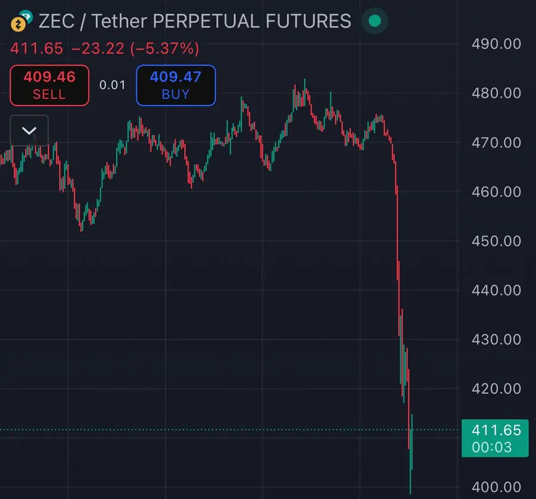
Task: Click the 420.00 price axis label
Action: tap(496, 389)
